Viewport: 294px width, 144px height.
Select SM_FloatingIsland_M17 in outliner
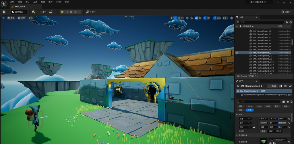tap(263, 65)
